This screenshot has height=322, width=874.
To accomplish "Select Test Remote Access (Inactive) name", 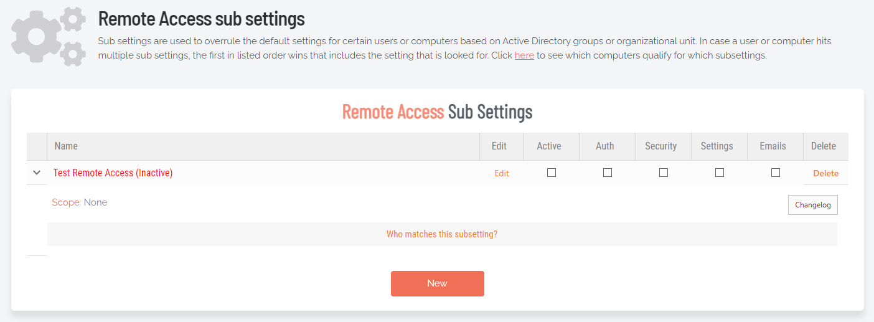I will (113, 173).
